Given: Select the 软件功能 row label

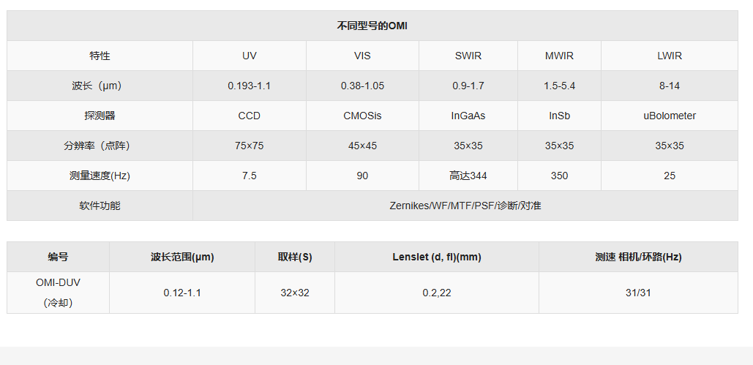Looking at the screenshot, I should (x=100, y=206).
